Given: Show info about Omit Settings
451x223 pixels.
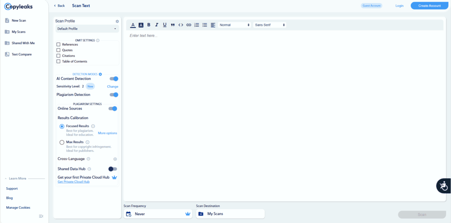Looking at the screenshot, I should point(98,41).
